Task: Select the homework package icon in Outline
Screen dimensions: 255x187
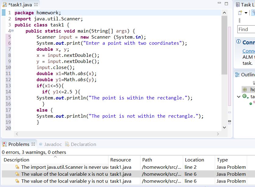Action: pos(245,89)
